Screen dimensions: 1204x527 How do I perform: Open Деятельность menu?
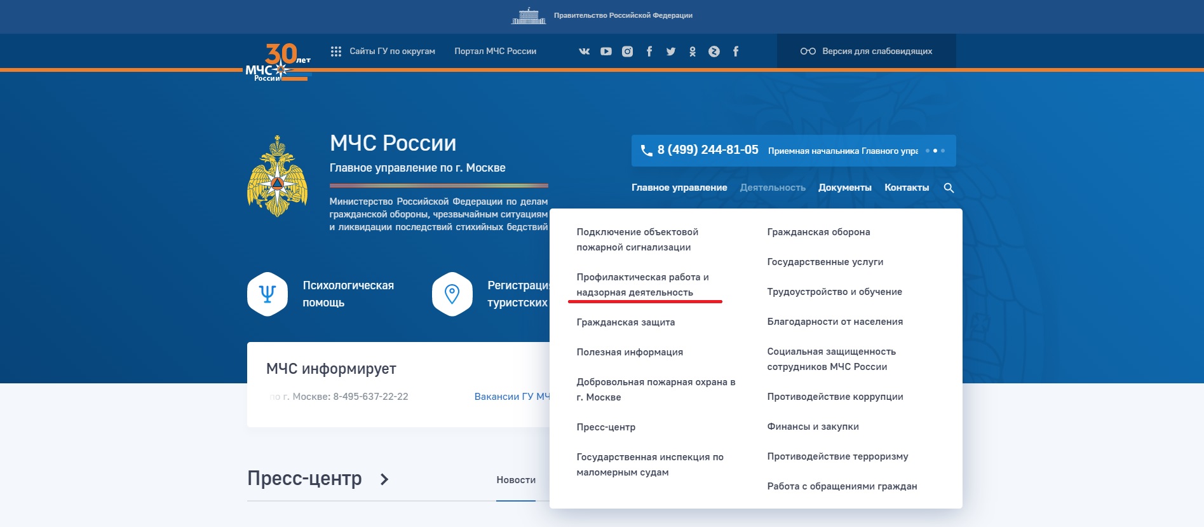coord(773,188)
